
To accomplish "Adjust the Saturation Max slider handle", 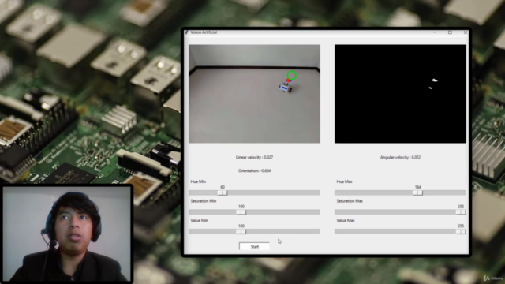I will [461, 212].
